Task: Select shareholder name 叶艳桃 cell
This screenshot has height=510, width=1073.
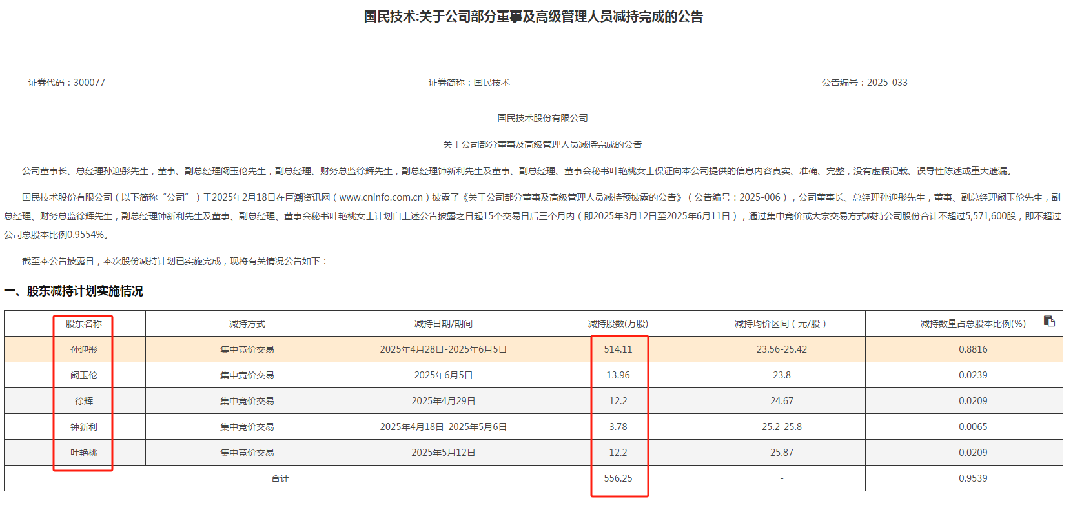Action: click(84, 453)
